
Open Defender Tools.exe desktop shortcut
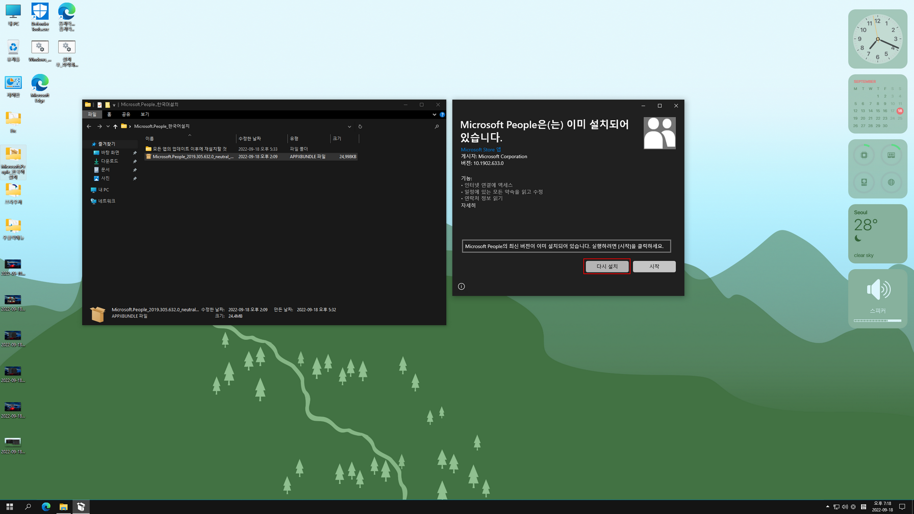40,17
